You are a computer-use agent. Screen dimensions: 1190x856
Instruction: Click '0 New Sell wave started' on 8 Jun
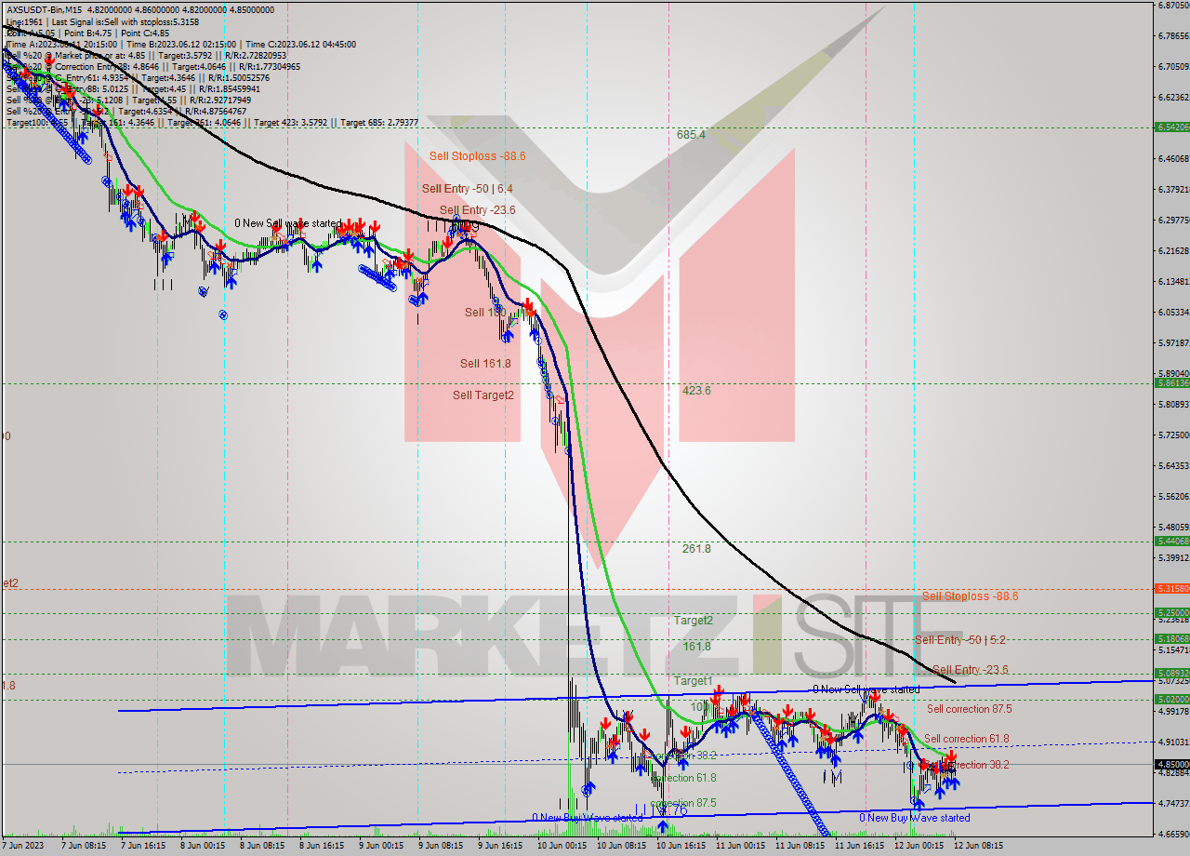point(286,223)
